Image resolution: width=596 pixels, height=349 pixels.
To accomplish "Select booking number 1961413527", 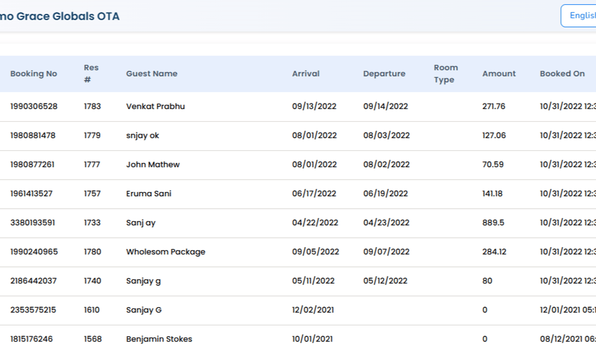I will pyautogui.click(x=31, y=193).
